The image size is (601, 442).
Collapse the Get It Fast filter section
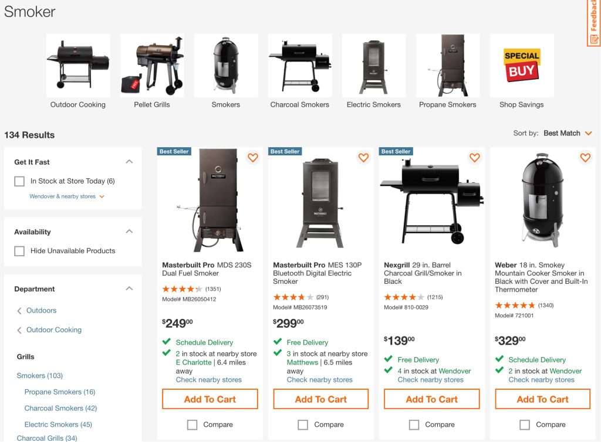pyautogui.click(x=129, y=162)
